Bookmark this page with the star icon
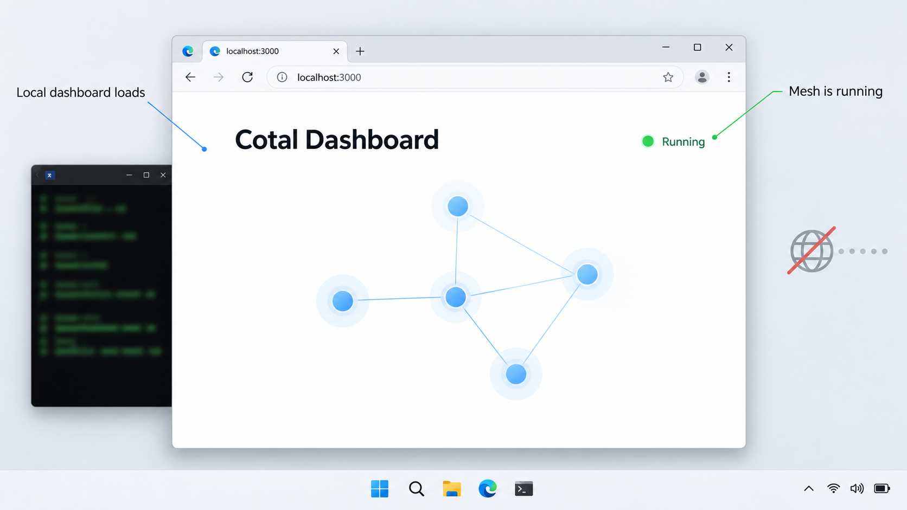 click(x=668, y=77)
